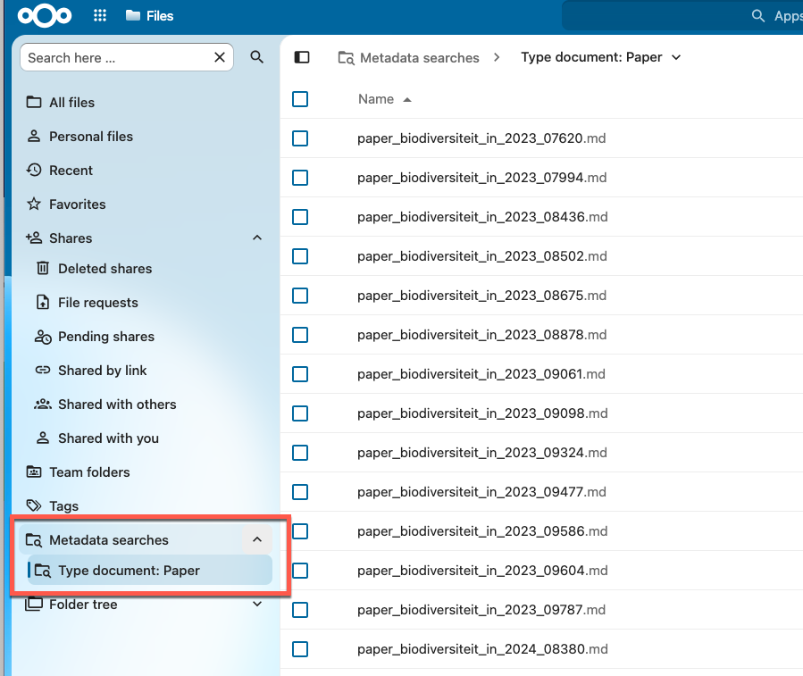Screen dimensions: 803x676
Task: Open file paper_biodiversiteit_in_2023_09604.md
Action: coord(482,571)
